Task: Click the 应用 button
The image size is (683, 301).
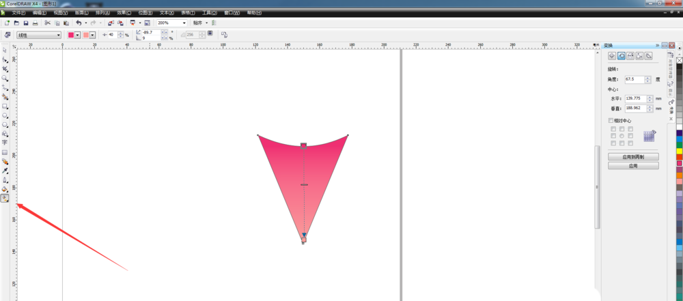Action: tap(633, 166)
